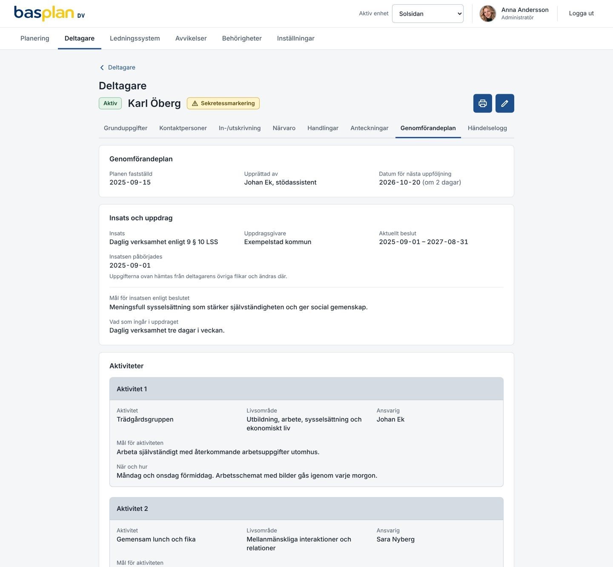The height and width of the screenshot is (567, 613).
Task: Select the Genomförandeplan tab
Action: point(428,128)
